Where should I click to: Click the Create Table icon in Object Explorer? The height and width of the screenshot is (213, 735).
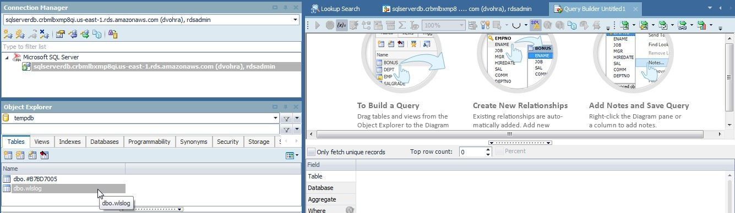click(8, 155)
